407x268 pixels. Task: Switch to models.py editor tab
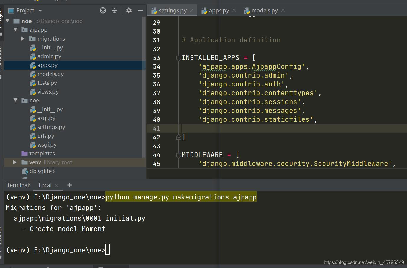265,11
